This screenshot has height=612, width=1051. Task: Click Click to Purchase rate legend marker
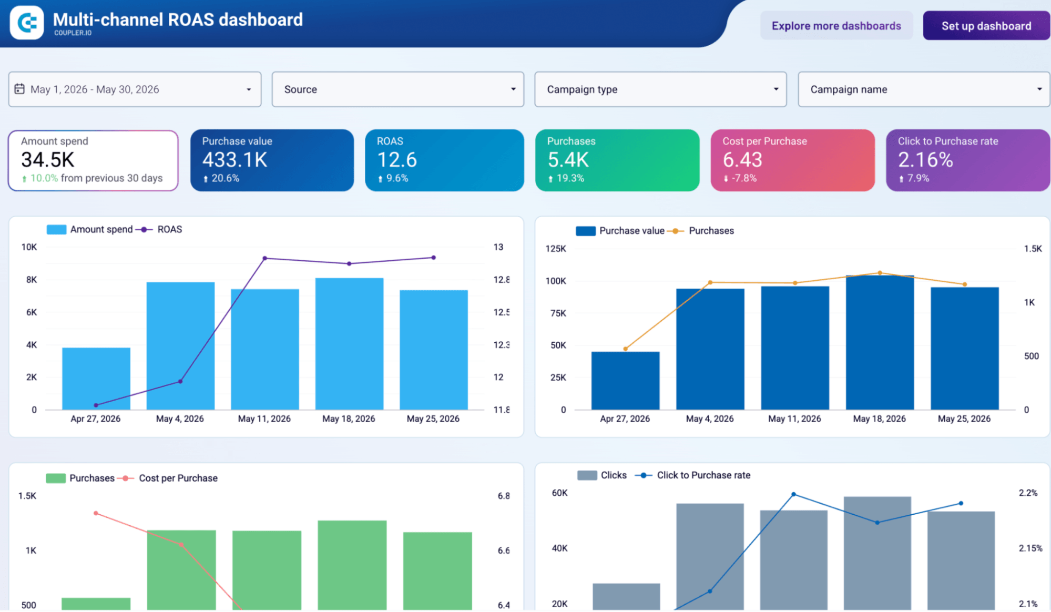(x=644, y=475)
